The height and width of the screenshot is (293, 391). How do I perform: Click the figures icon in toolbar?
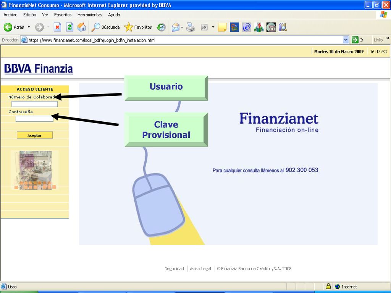coord(259,27)
